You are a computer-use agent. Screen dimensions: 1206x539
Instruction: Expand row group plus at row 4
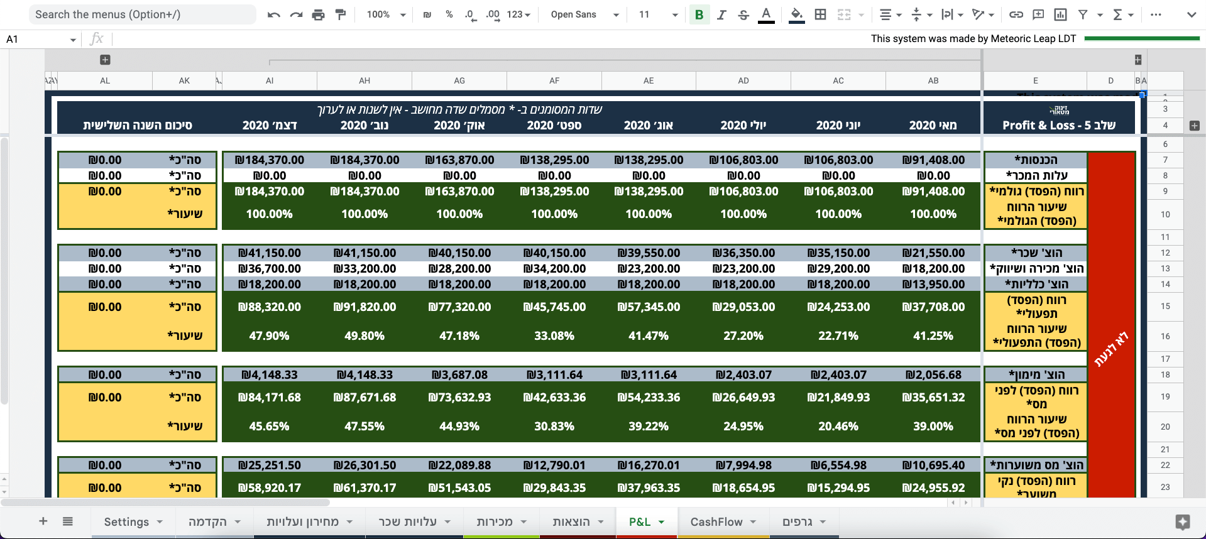[x=1194, y=126]
